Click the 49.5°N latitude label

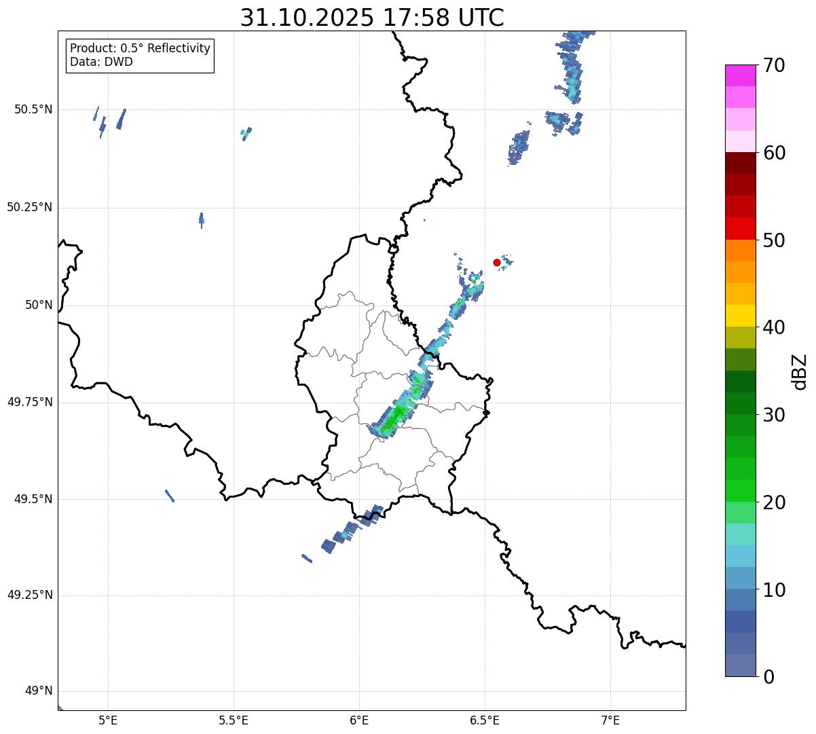click(33, 499)
